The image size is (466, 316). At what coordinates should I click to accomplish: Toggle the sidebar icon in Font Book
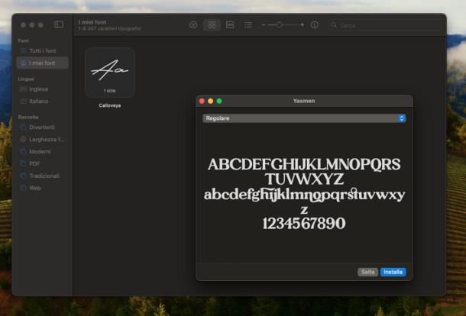point(59,24)
